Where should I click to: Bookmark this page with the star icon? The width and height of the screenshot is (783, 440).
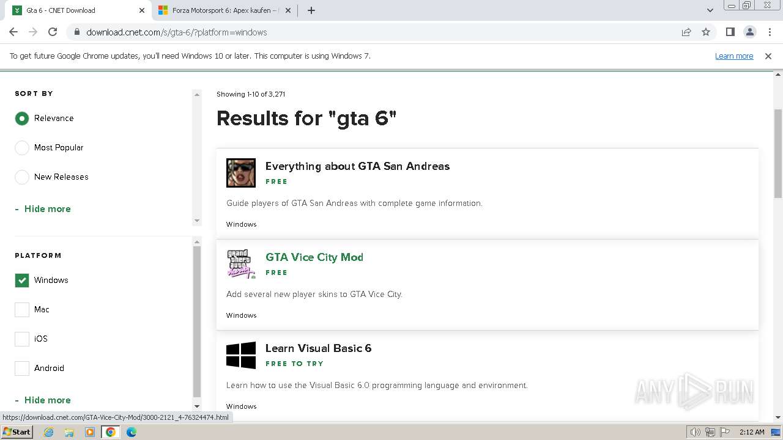[x=706, y=32]
